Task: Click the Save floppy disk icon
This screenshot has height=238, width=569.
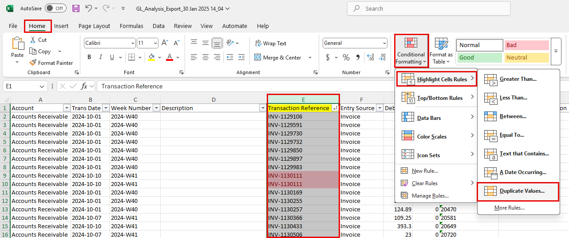Action: point(76,8)
